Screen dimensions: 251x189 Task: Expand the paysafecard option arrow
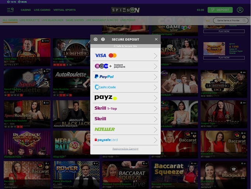[155, 140]
